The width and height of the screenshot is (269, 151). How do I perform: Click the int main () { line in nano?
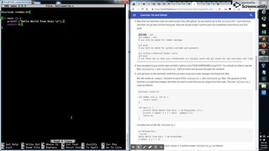click(11, 18)
